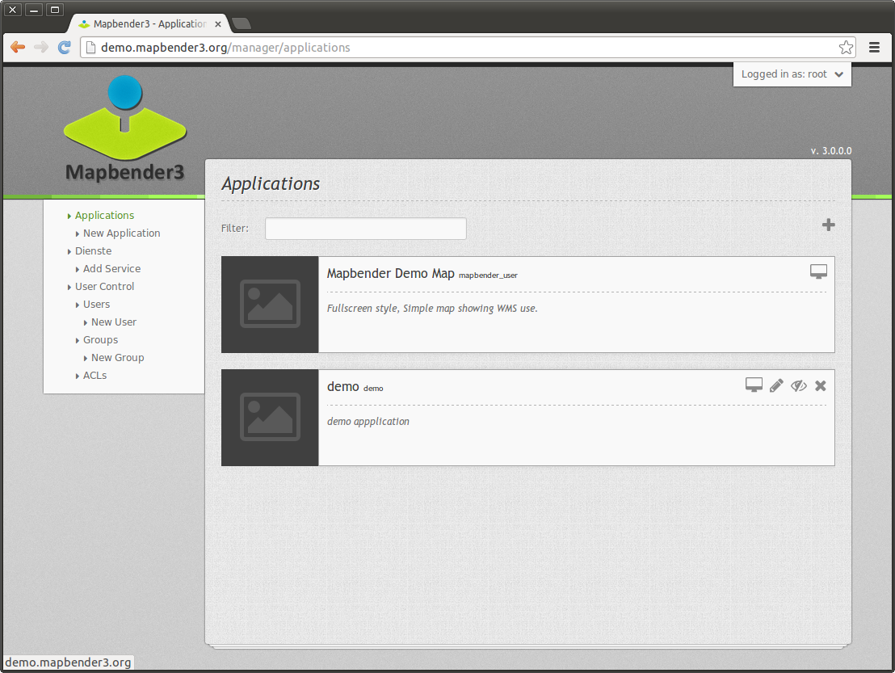Open User Control in the sidebar
895x673 pixels.
click(x=104, y=286)
